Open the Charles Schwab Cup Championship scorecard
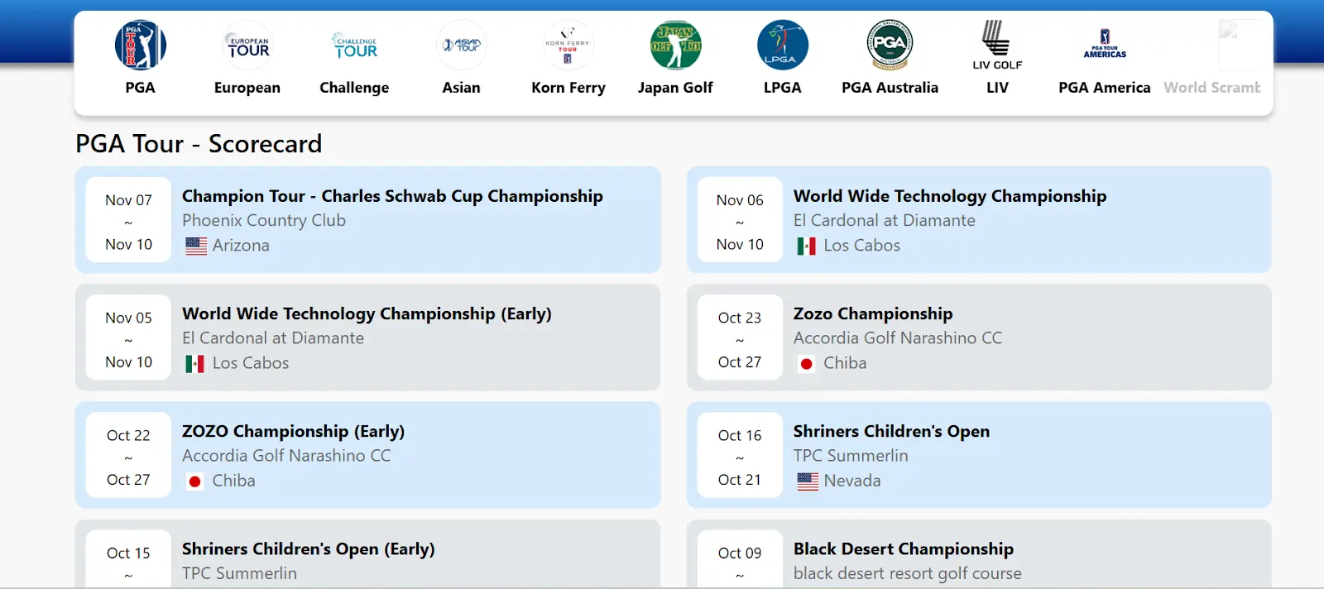 [x=392, y=196]
